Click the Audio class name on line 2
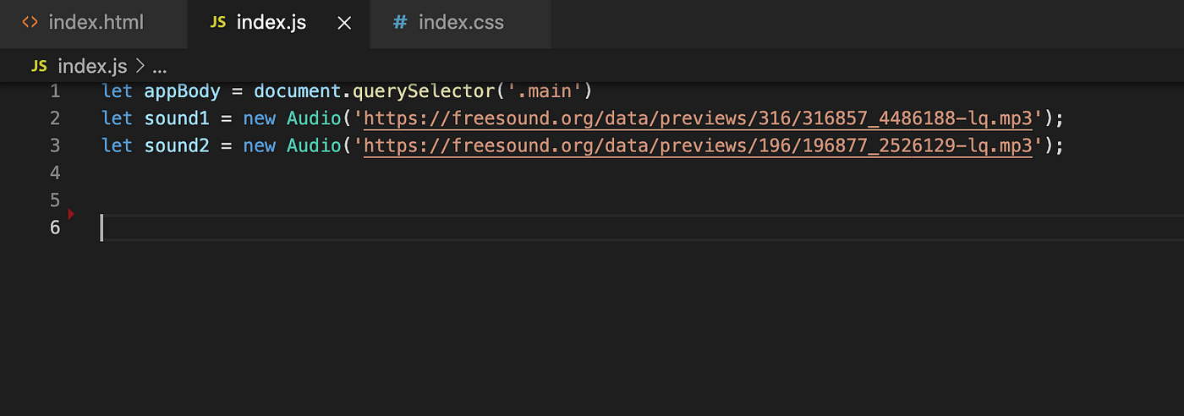This screenshot has height=416, width=1184. pos(313,118)
